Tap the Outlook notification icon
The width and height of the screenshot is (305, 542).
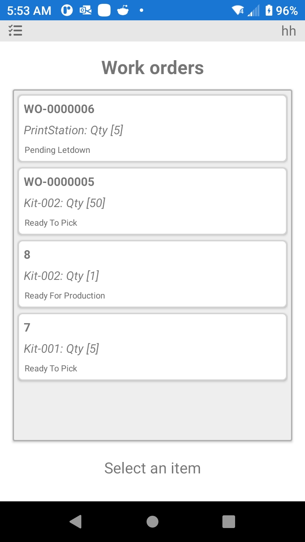pos(86,10)
